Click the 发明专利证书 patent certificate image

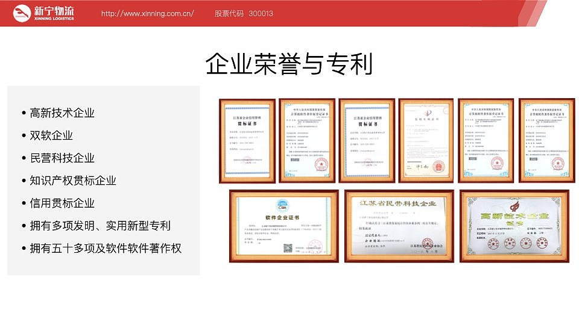pos(426,141)
